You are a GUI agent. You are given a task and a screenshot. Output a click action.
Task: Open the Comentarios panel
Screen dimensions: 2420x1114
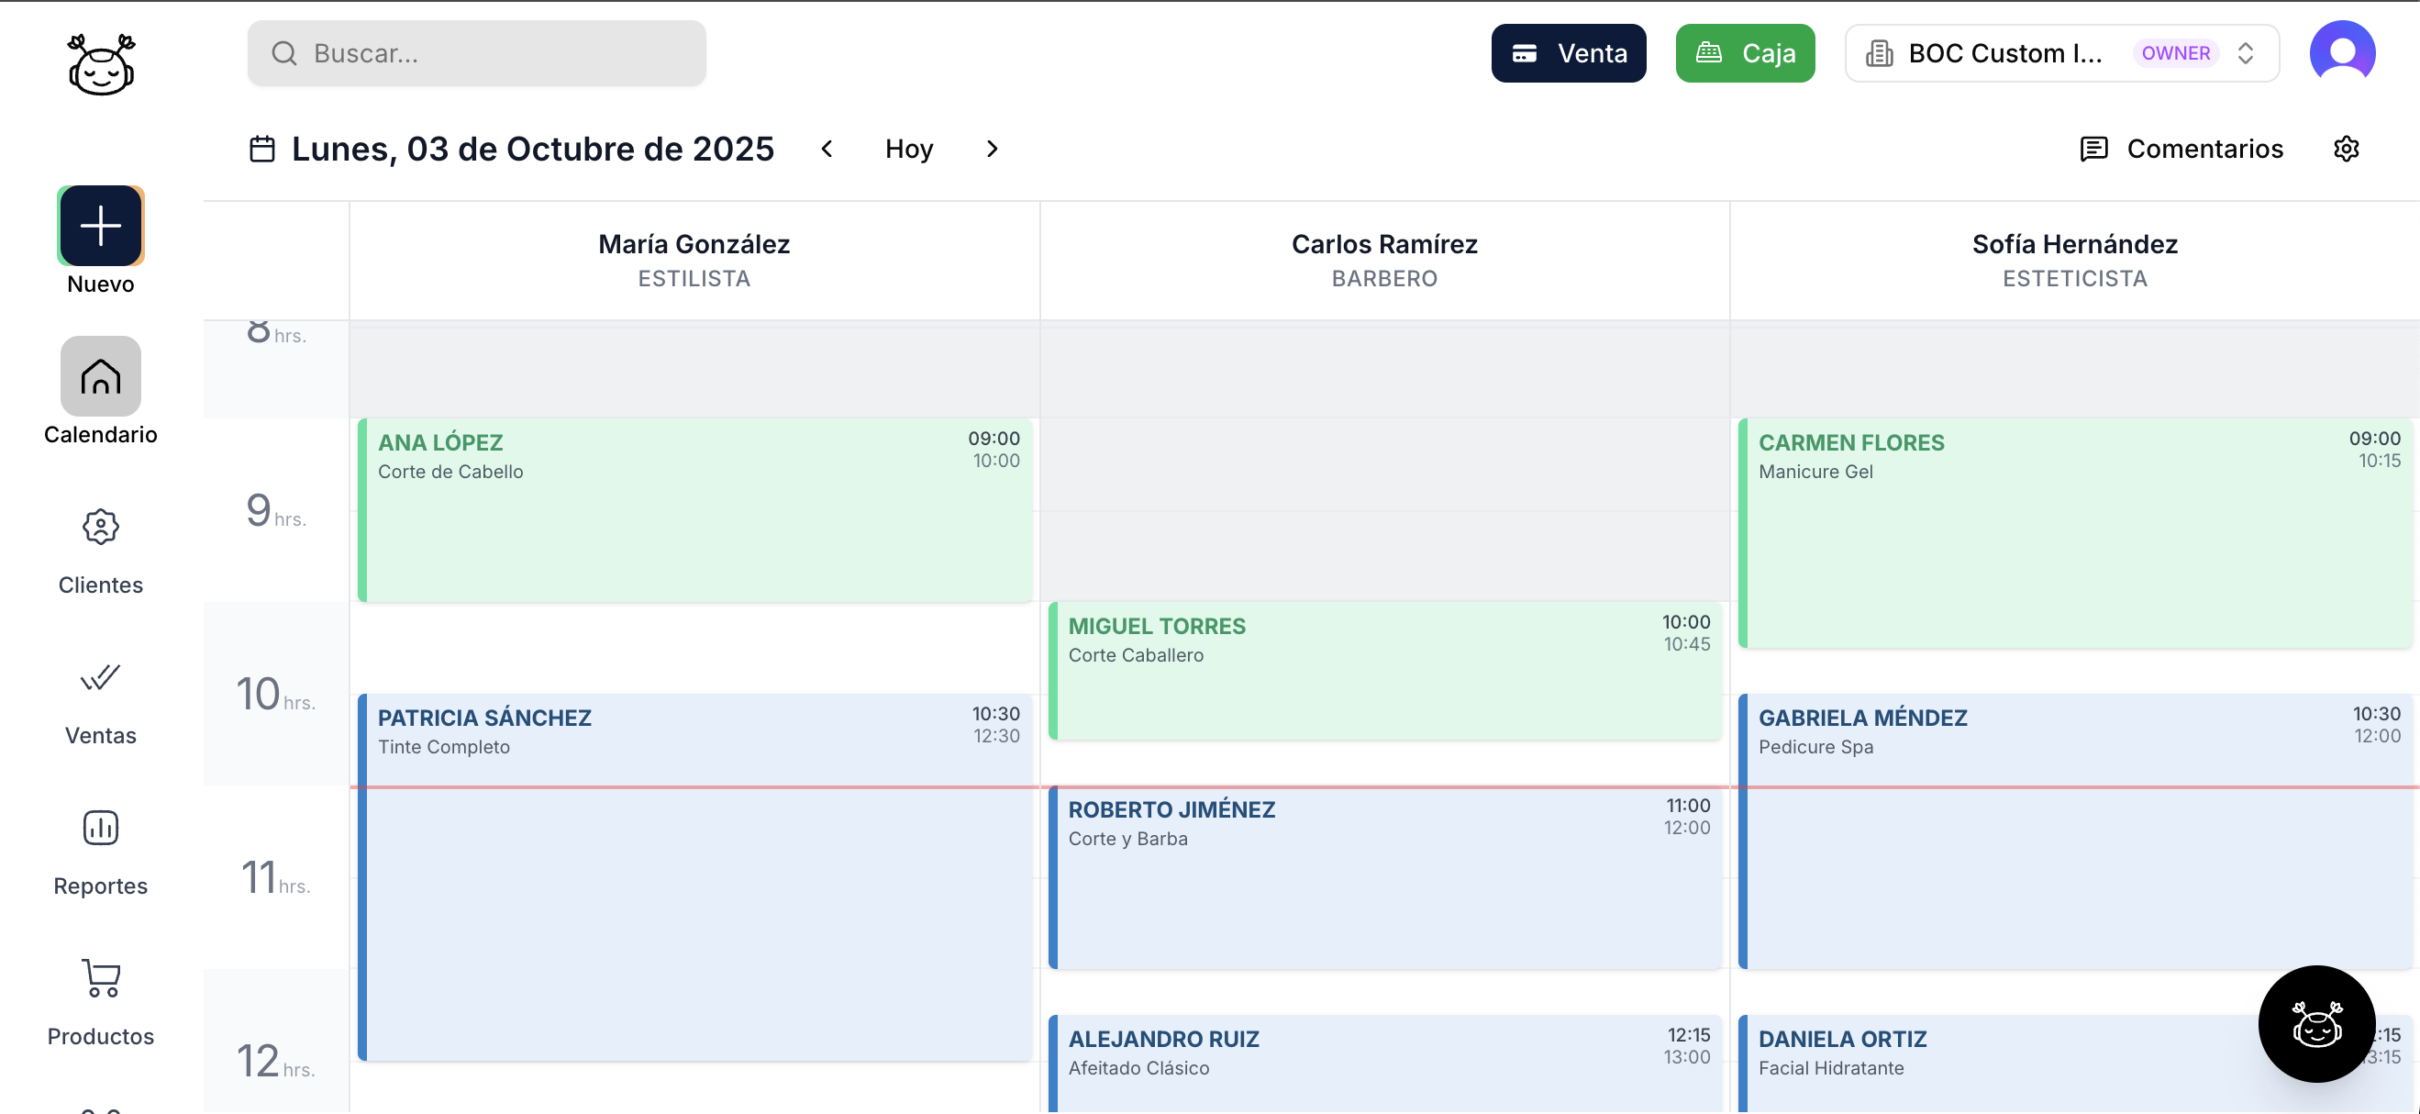pos(2181,149)
